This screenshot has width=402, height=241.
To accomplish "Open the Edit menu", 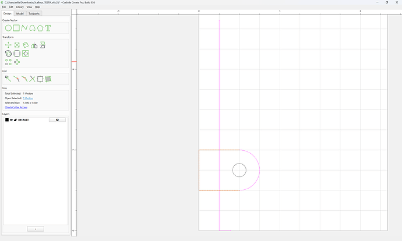I will coord(10,7).
